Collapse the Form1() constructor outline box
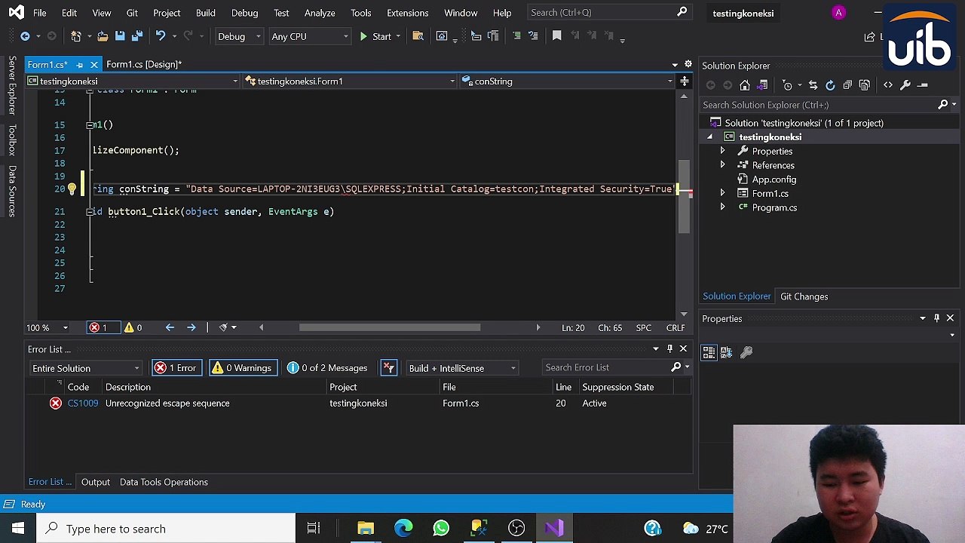 [89, 125]
